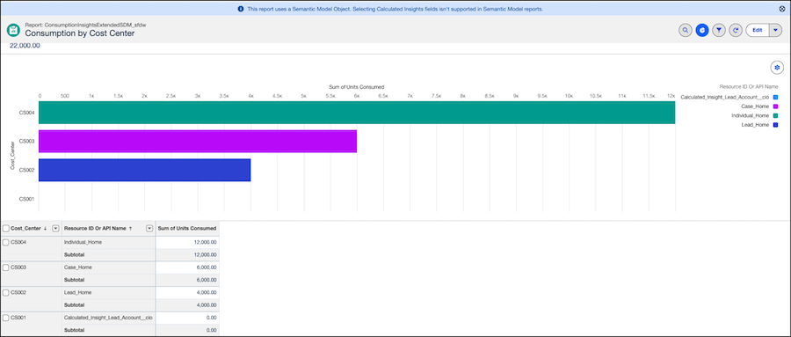Viewport: 791px width, 337px height.
Task: Click the CS001 axis label on chart
Action: click(x=26, y=199)
